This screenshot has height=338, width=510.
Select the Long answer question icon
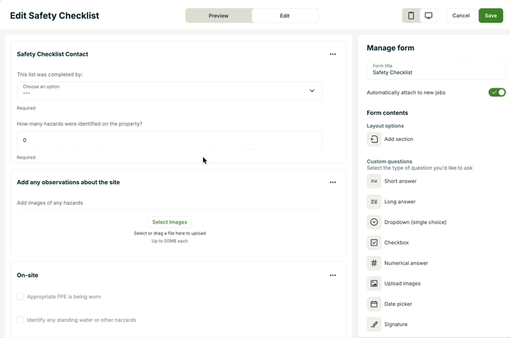click(375, 202)
